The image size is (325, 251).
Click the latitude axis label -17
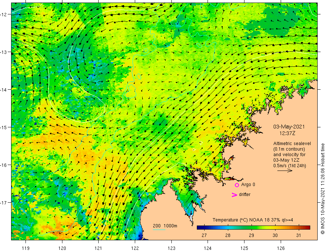click(x=4, y=203)
